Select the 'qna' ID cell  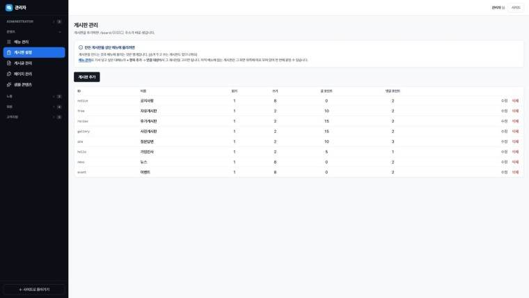point(80,142)
